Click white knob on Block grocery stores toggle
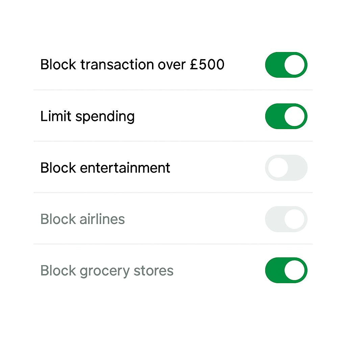 [x=295, y=270]
